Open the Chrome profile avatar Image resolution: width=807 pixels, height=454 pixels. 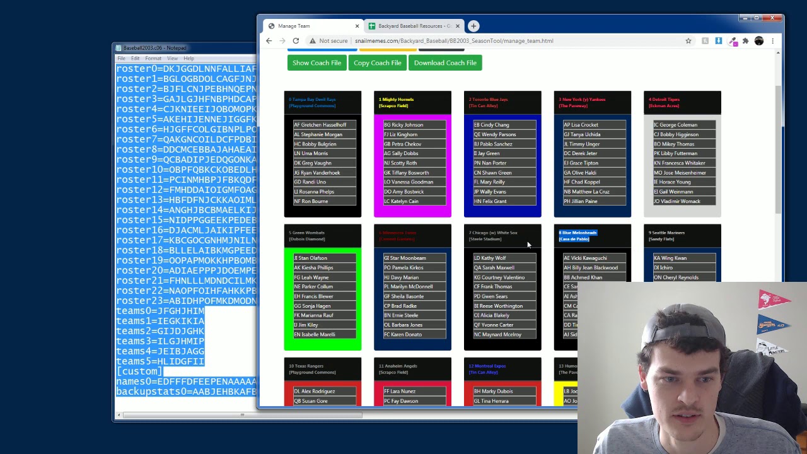pyautogui.click(x=759, y=41)
